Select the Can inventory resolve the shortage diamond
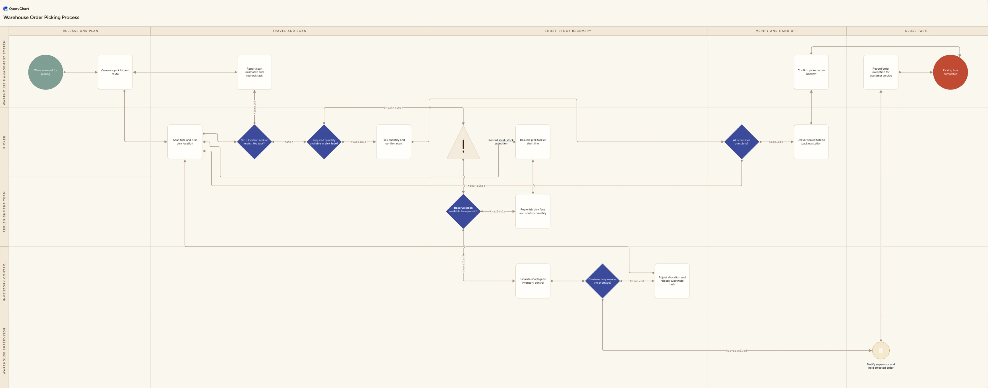Image resolution: width=988 pixels, height=388 pixels. pyautogui.click(x=602, y=281)
